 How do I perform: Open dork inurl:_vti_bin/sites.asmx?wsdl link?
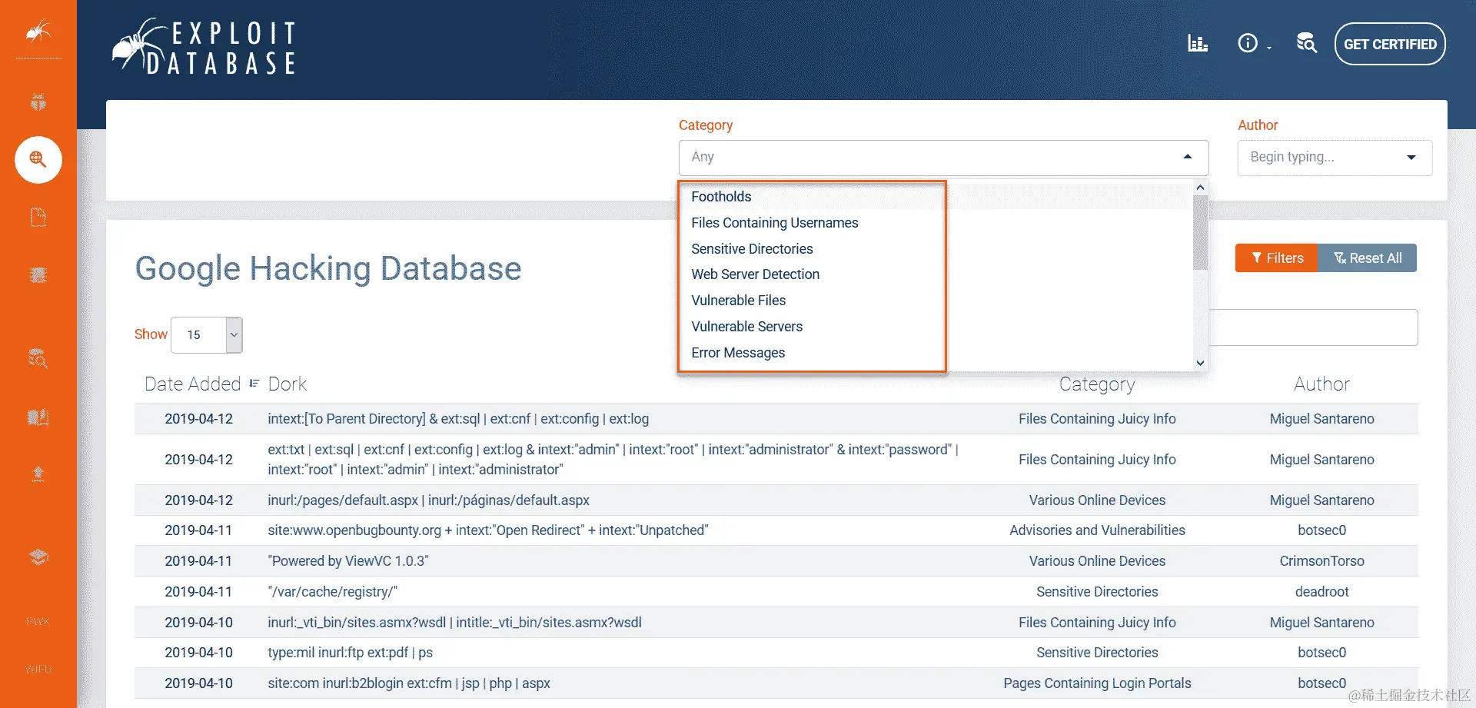[454, 623]
